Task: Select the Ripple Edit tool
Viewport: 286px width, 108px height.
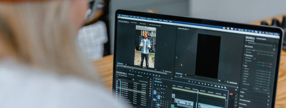Action: point(150,84)
